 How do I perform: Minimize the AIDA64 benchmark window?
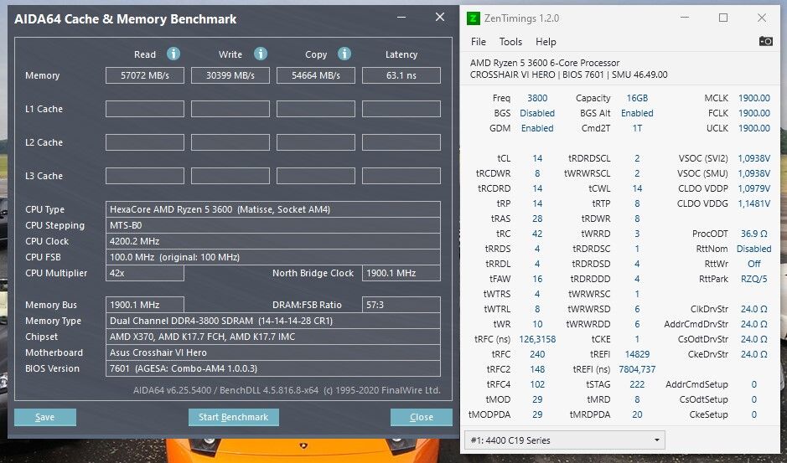coord(401,18)
